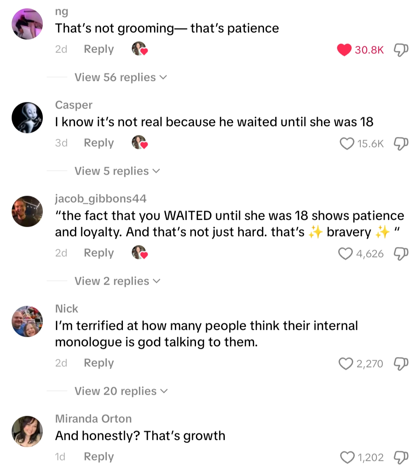This screenshot has width=420, height=476.
Task: Like Miranda Orton's comment
Action: [x=347, y=457]
